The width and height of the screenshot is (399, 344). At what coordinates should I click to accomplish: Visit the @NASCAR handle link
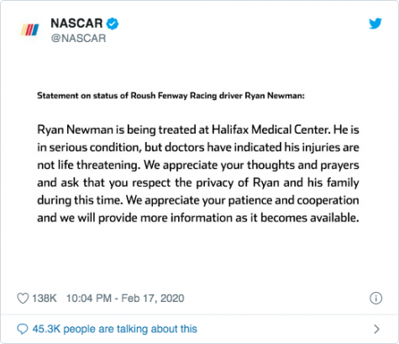click(78, 38)
